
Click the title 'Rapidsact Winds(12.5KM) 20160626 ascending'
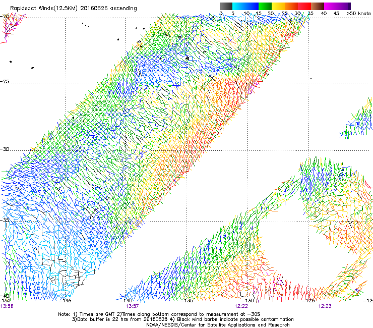pyautogui.click(x=74, y=9)
